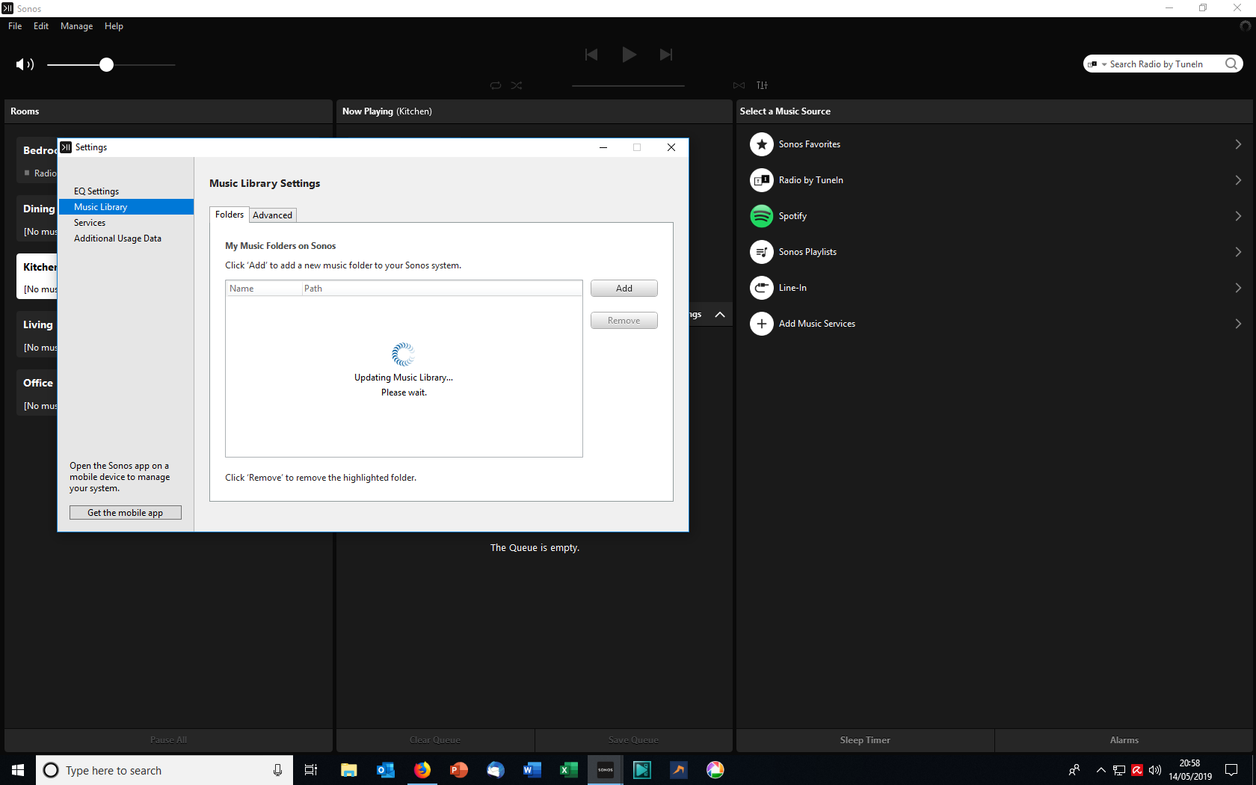The width and height of the screenshot is (1256, 785).
Task: Open the equalizer icon
Action: (762, 85)
